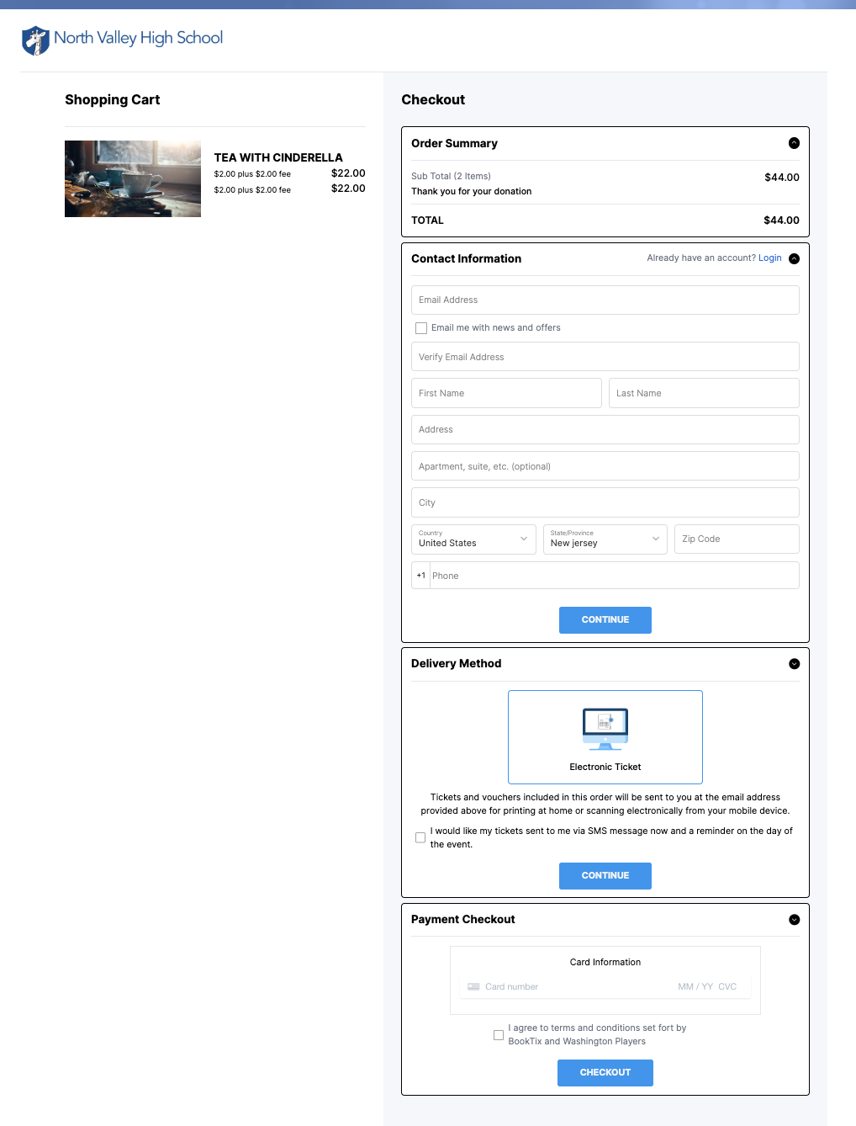Click the Zip Code field
This screenshot has height=1126, width=856.
point(737,539)
